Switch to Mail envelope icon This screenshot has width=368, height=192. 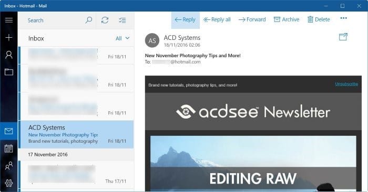(9, 131)
